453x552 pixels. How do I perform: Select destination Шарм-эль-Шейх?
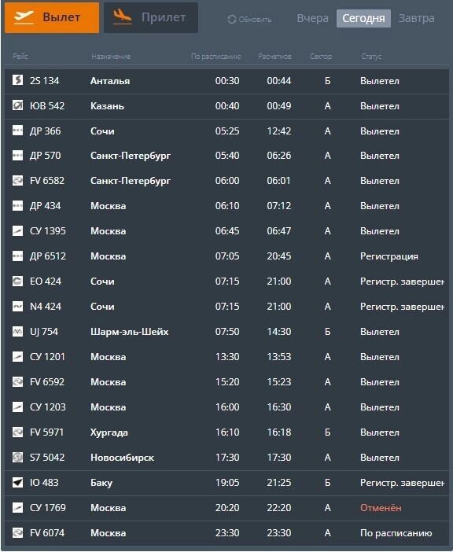[130, 332]
